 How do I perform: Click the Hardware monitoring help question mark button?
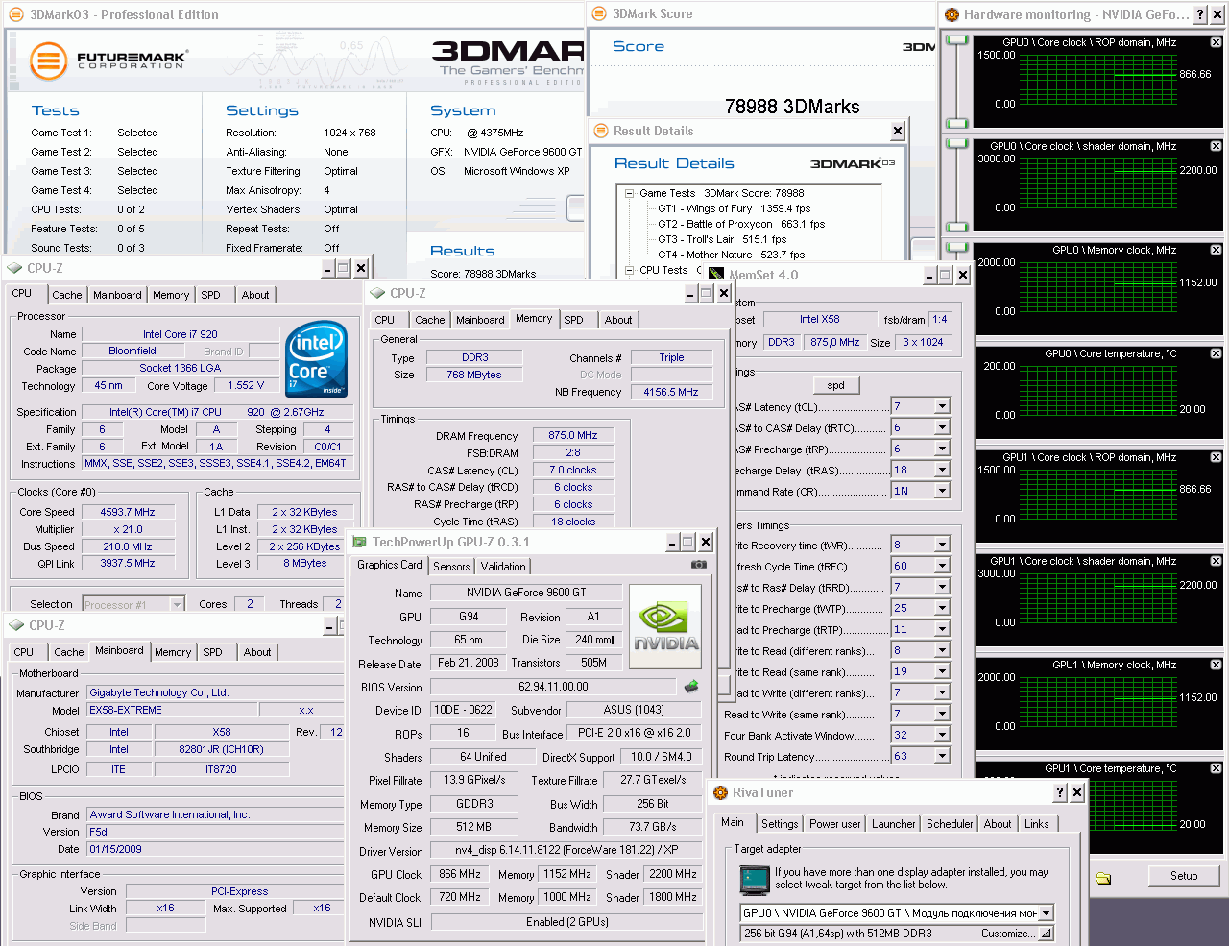(1200, 14)
